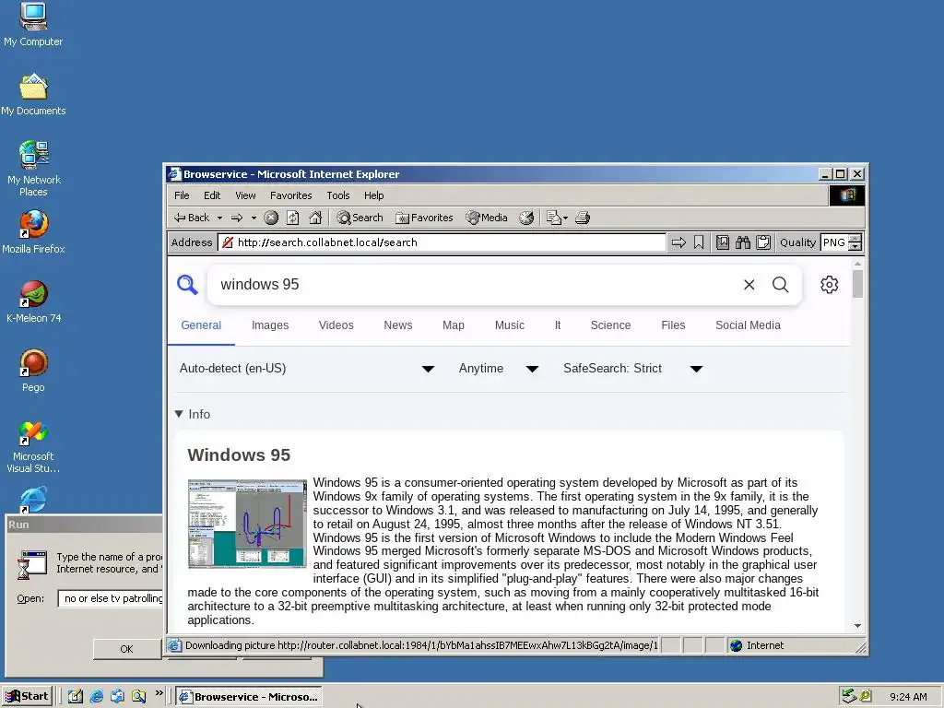The width and height of the screenshot is (944, 708).
Task: Switch to the Images tab
Action: [x=270, y=325]
